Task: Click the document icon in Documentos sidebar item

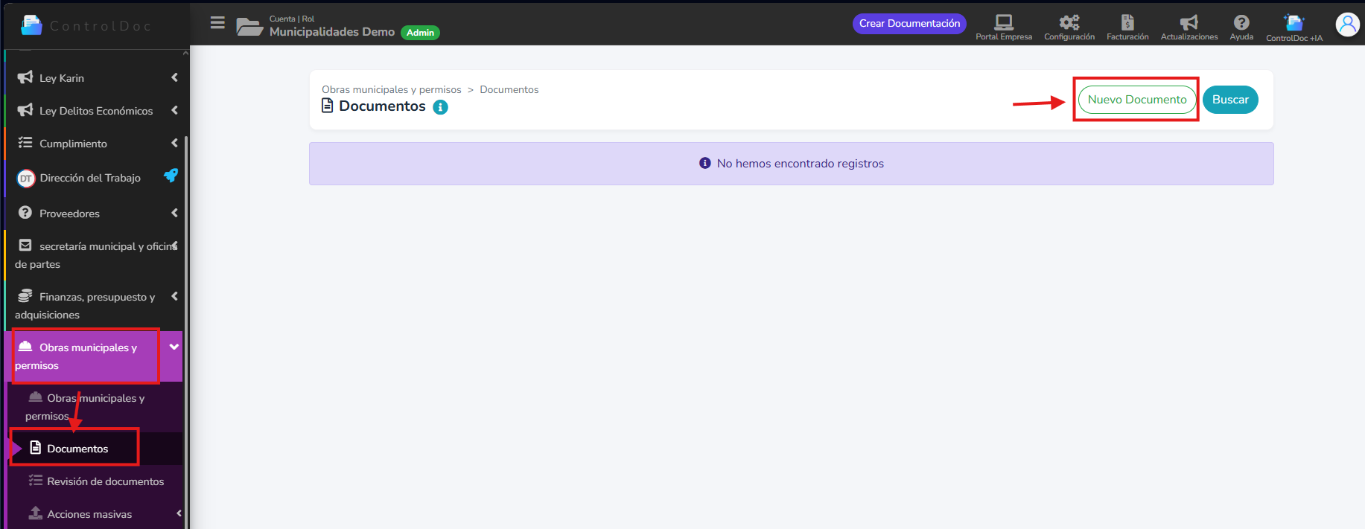Action: click(x=35, y=448)
